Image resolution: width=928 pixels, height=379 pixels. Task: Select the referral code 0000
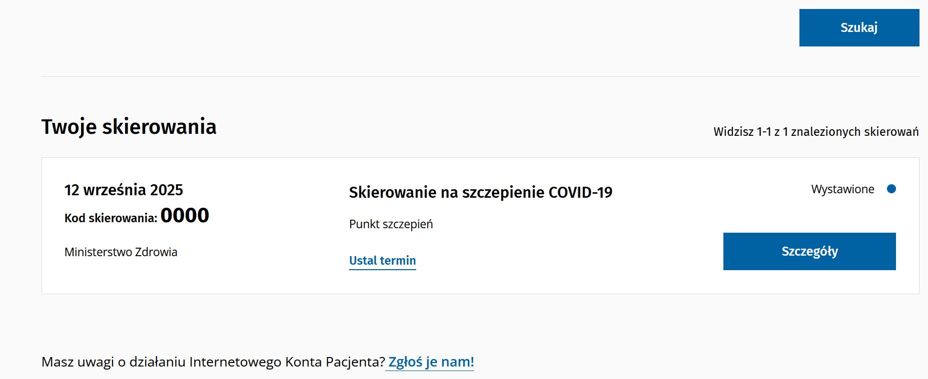tap(185, 216)
